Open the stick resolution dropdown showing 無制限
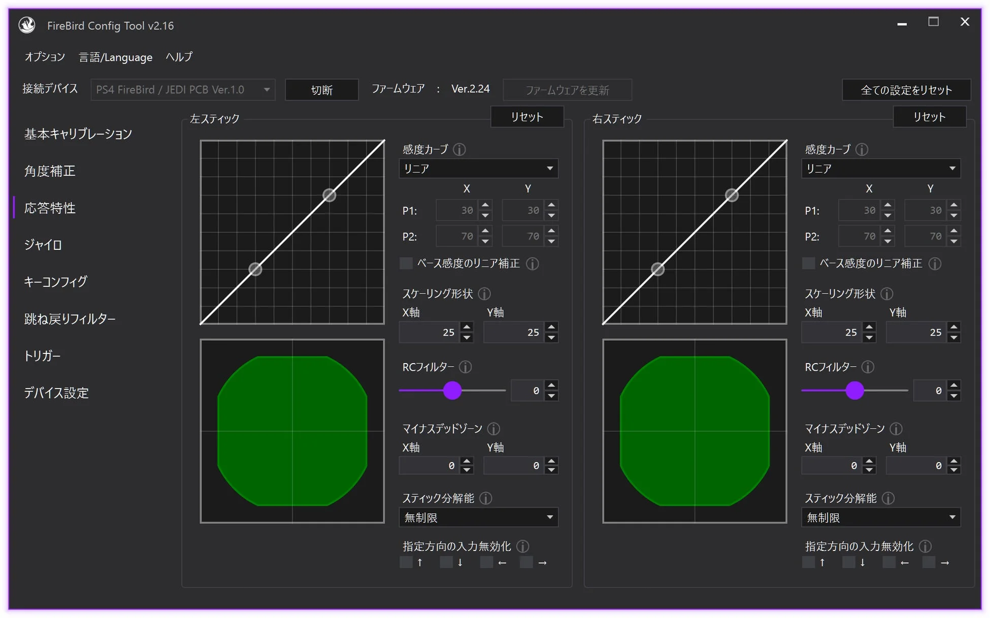 [x=478, y=517]
